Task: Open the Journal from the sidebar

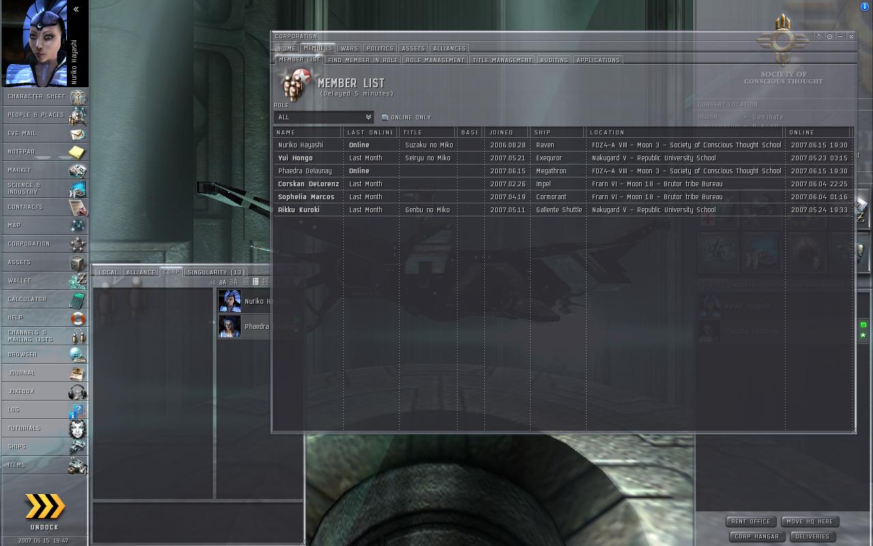Action: [x=44, y=373]
